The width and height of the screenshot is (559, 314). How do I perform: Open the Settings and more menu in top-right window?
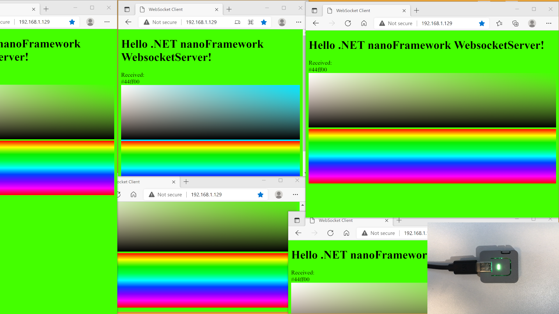(549, 23)
